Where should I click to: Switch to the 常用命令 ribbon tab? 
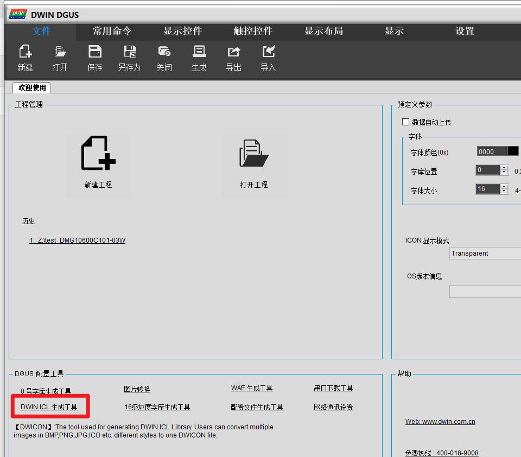[112, 31]
